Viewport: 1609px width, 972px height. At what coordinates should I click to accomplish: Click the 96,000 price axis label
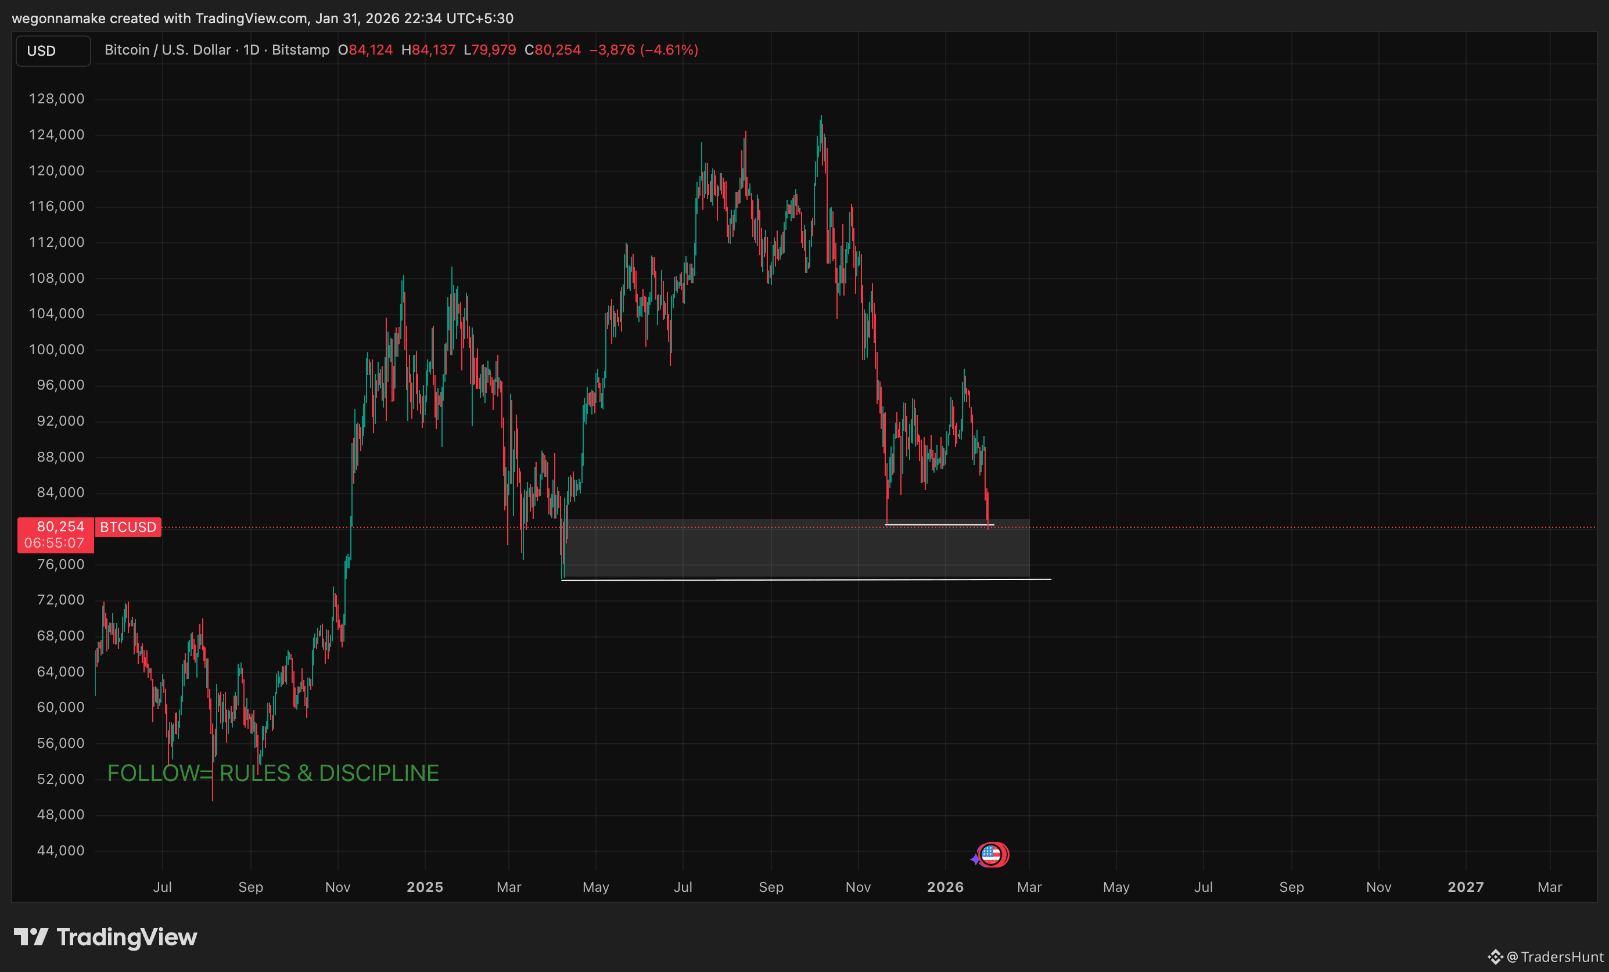[x=61, y=385]
